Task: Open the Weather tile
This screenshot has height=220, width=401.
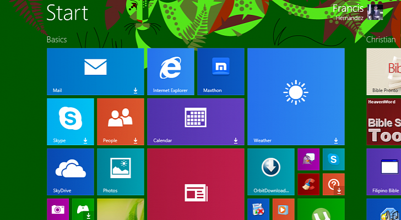Action: point(296,96)
